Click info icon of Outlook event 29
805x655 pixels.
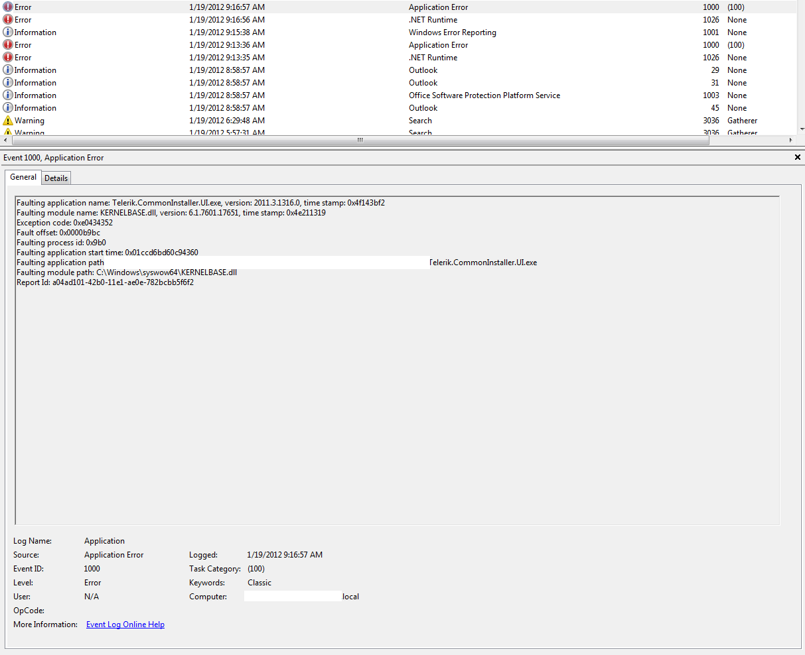pos(8,70)
